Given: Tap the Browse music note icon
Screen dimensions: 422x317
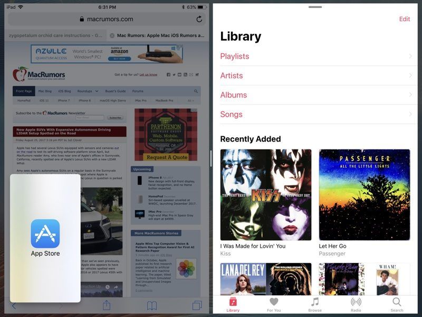Looking at the screenshot, I should [315, 304].
